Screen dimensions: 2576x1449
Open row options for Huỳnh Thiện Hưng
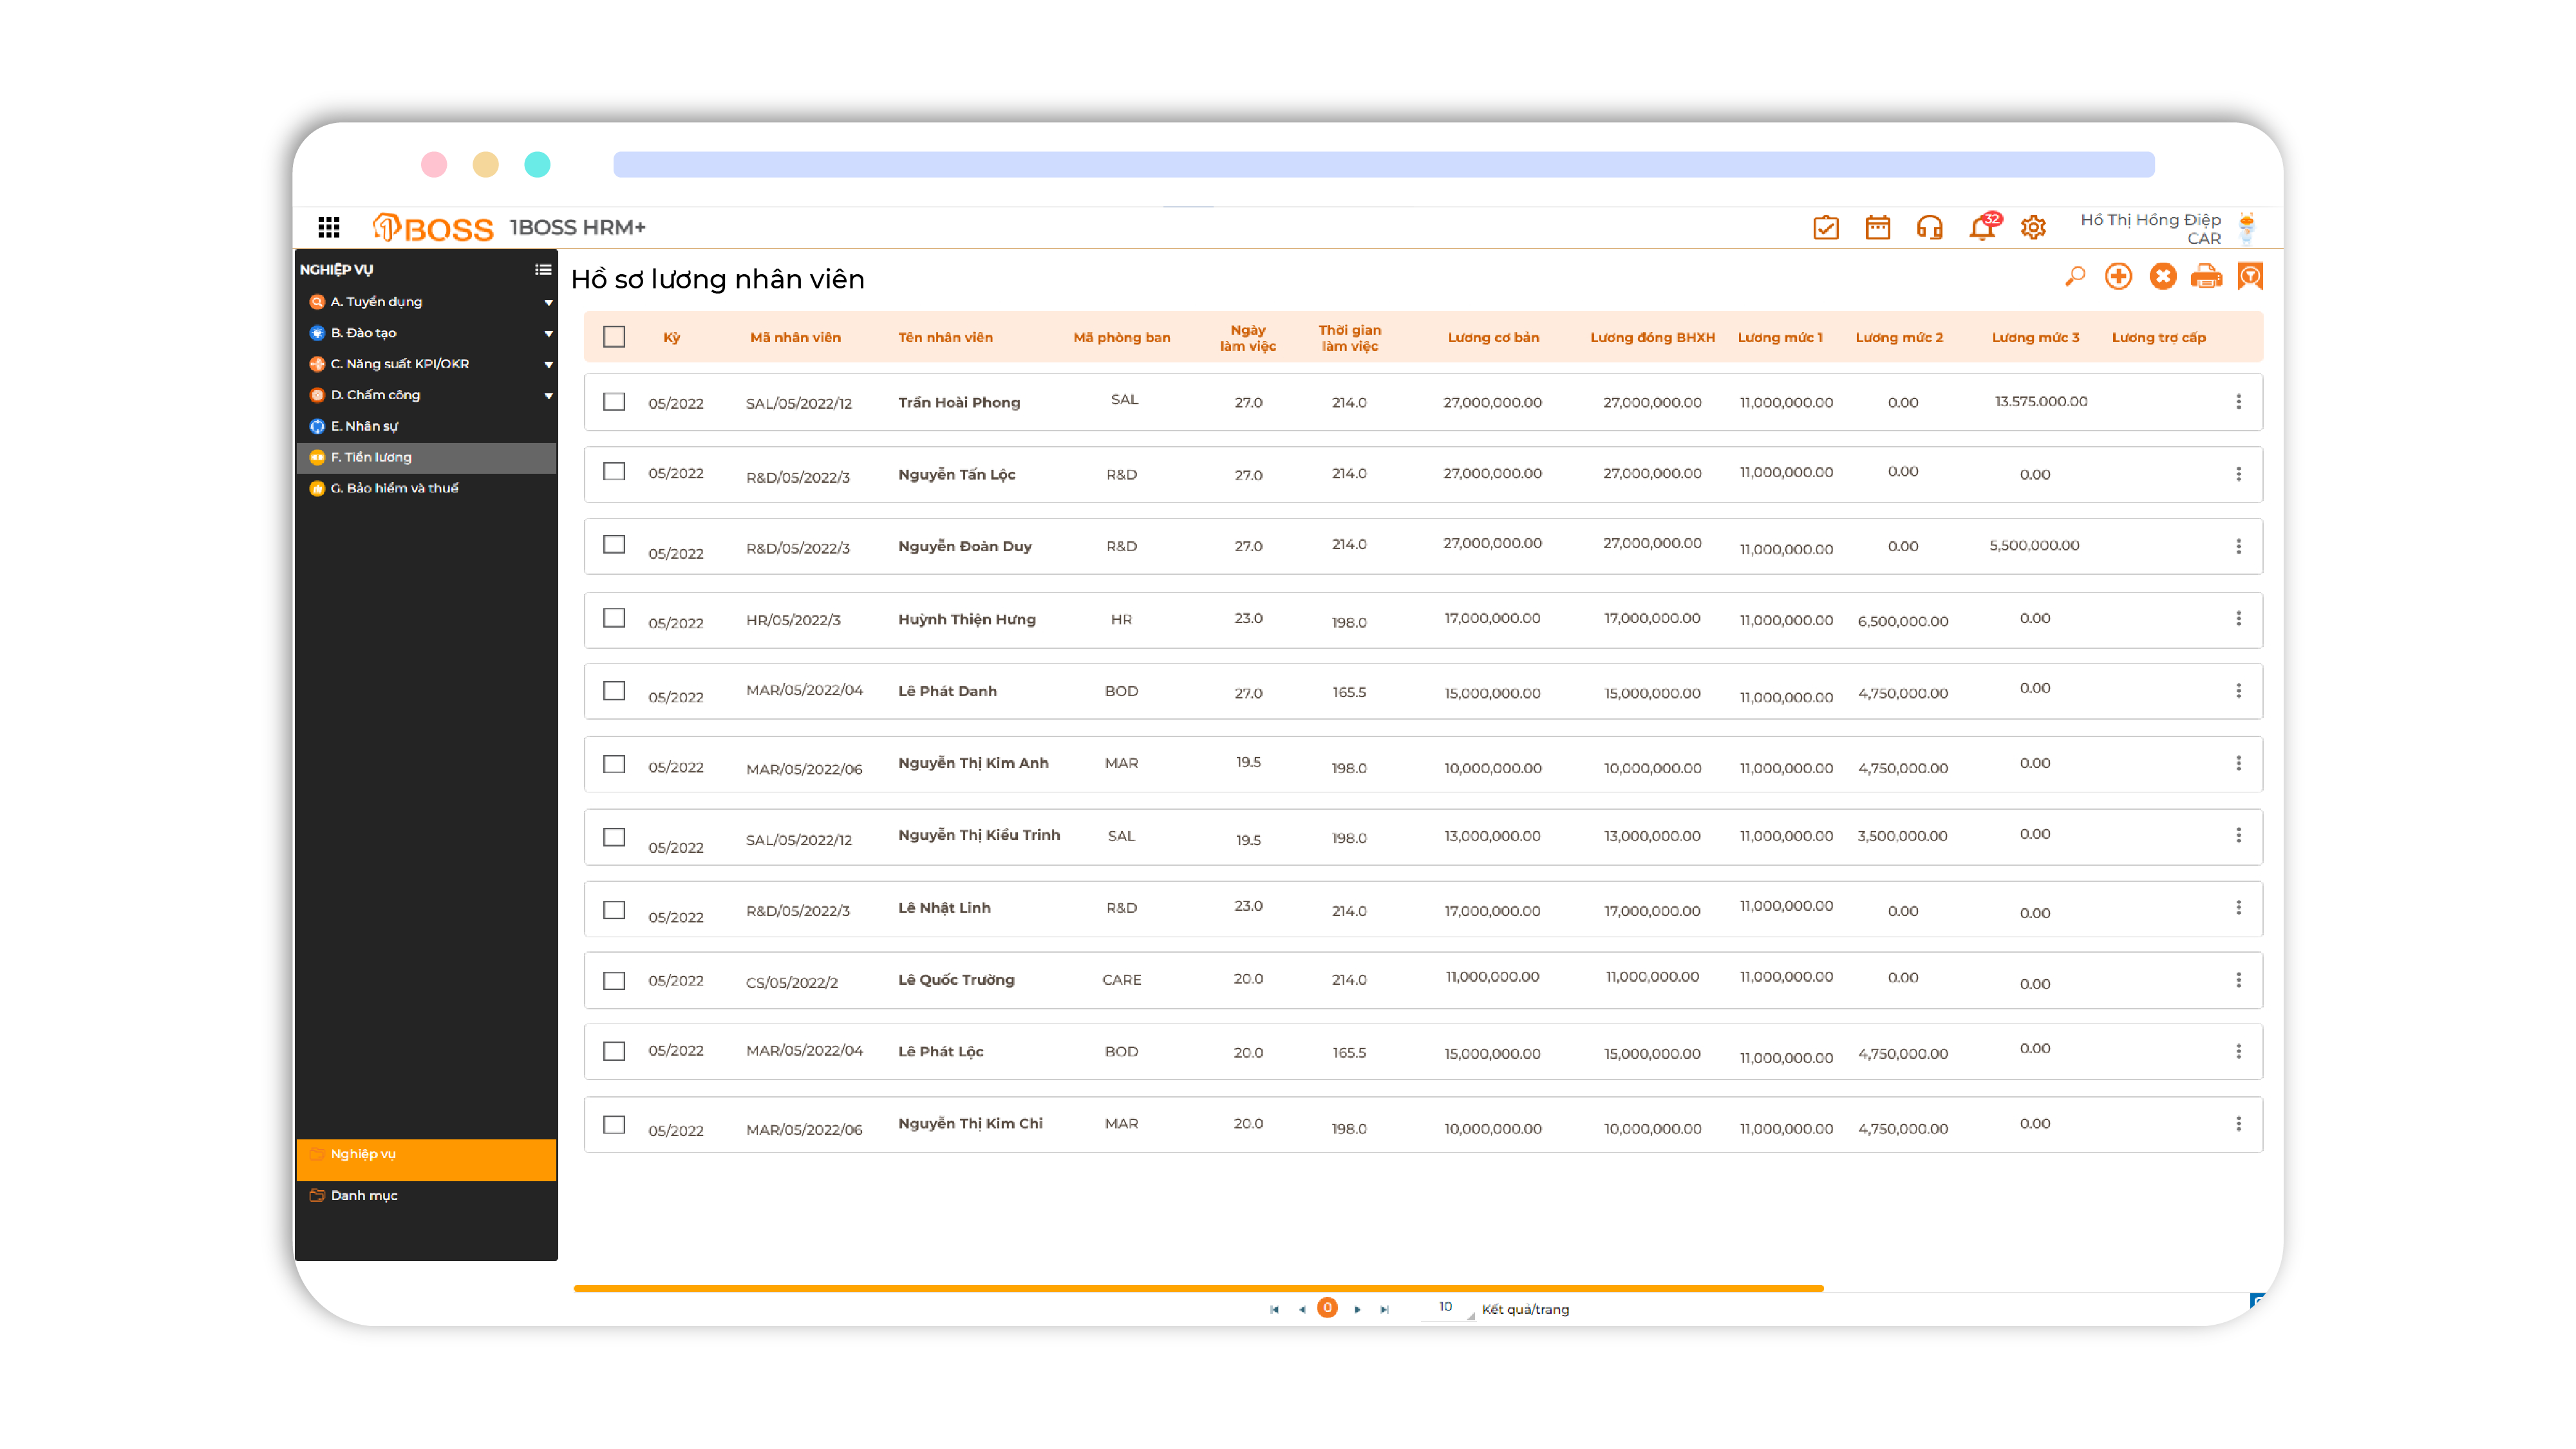pos(2238,619)
